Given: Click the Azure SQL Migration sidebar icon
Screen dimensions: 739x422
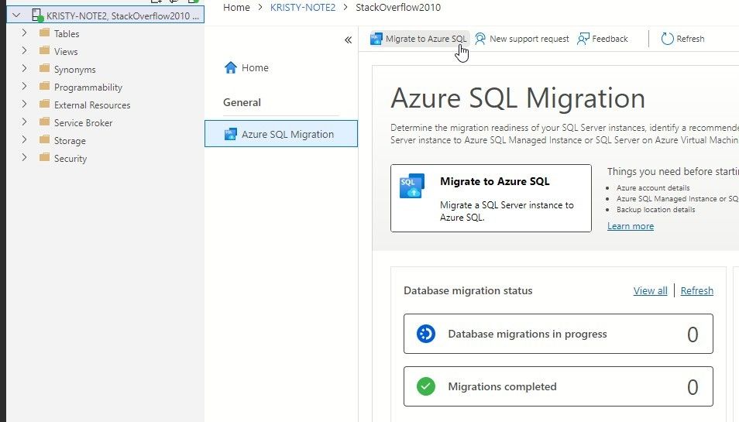Looking at the screenshot, I should [231, 134].
